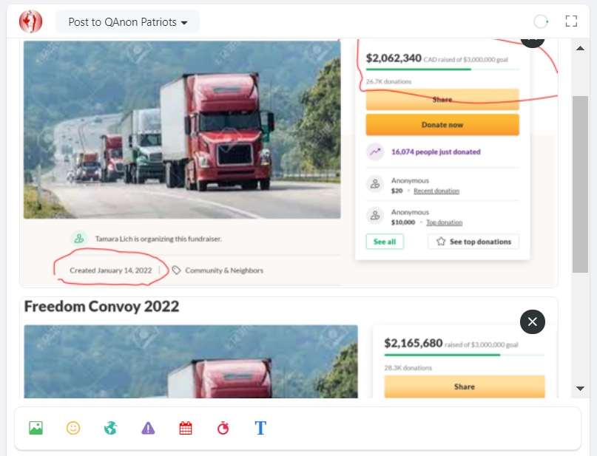Click organizer avatar icon beside Tamara Lich

coord(79,239)
